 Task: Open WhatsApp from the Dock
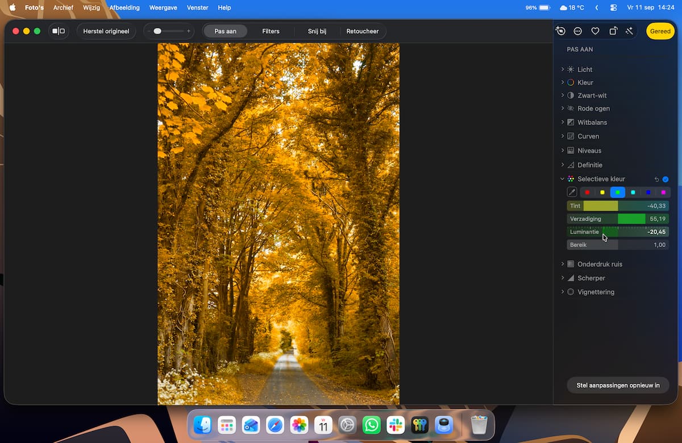coord(372,425)
